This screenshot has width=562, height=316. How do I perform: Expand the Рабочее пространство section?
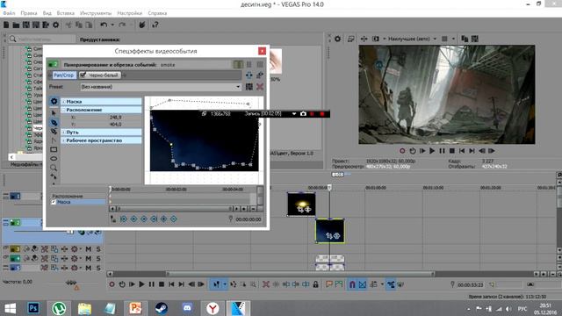click(63, 140)
